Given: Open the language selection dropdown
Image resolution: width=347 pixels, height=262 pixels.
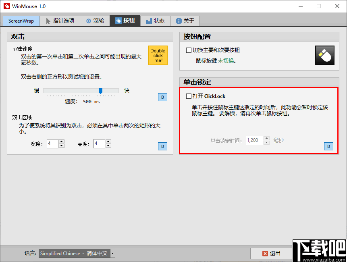Looking at the screenshot, I should 112,253.
